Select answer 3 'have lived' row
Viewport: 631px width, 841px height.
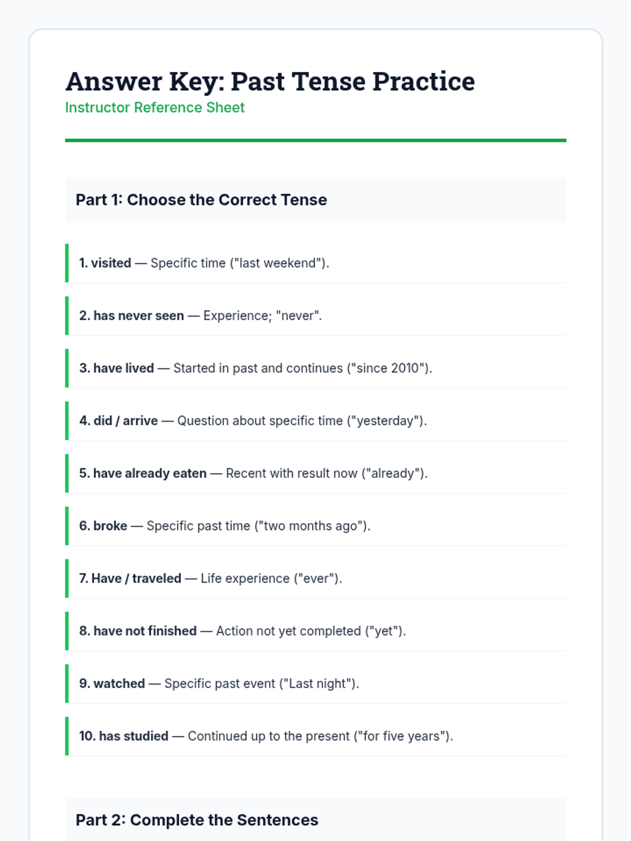pyautogui.click(x=315, y=368)
